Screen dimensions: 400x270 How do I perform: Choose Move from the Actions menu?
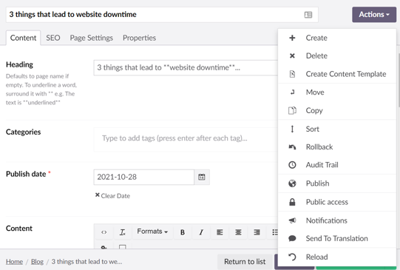(x=337, y=92)
